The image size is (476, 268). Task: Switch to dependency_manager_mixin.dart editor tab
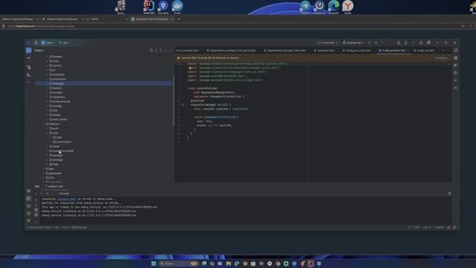(x=285, y=51)
